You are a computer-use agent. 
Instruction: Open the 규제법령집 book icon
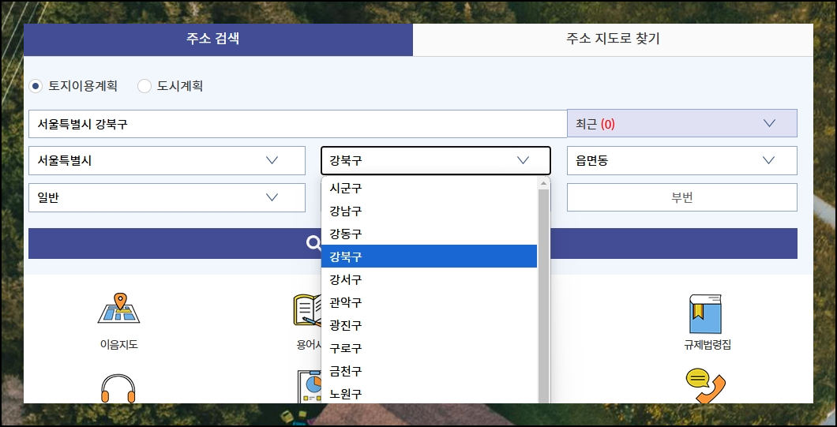tap(706, 314)
